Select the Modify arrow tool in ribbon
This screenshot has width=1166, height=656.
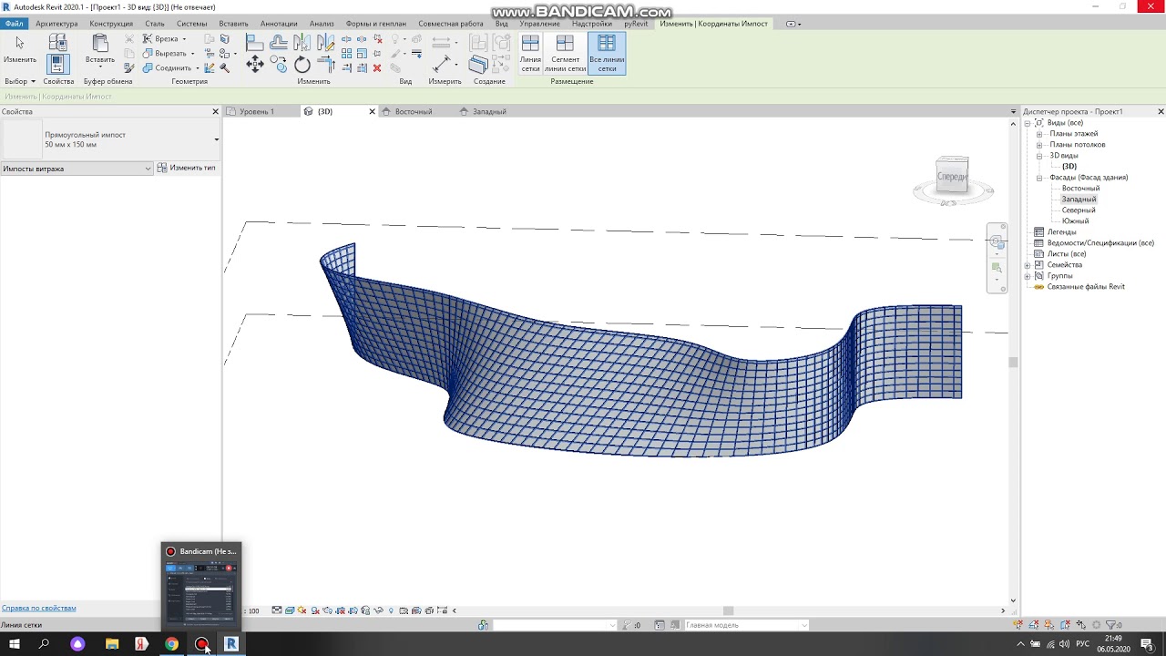click(19, 50)
